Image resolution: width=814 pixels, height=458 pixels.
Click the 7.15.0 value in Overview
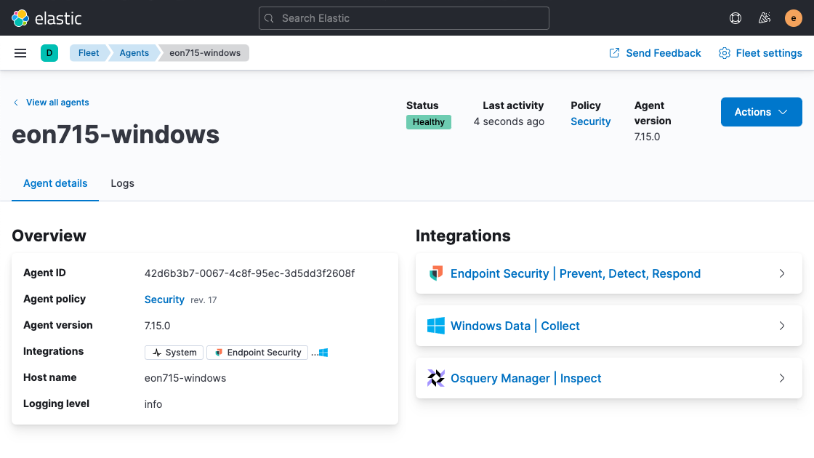[157, 326]
